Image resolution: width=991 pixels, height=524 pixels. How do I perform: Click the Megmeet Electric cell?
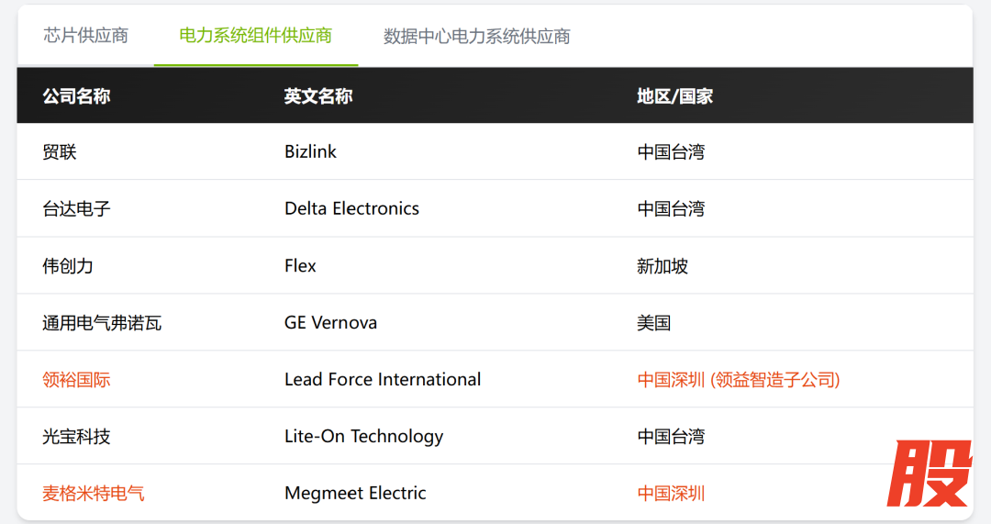click(355, 493)
